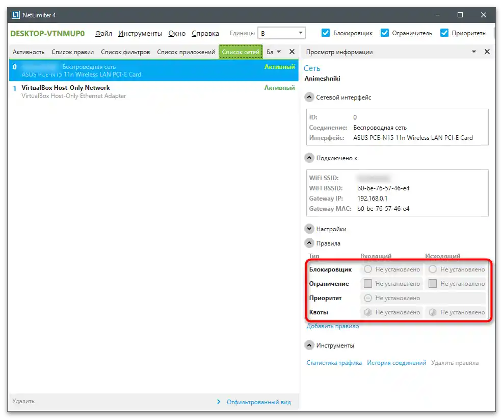Click the Активный status of Беспроводная сеть row
503x419 pixels.
point(279,67)
